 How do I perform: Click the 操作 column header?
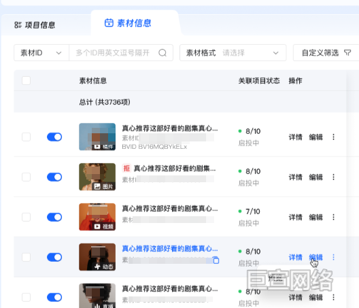click(295, 81)
